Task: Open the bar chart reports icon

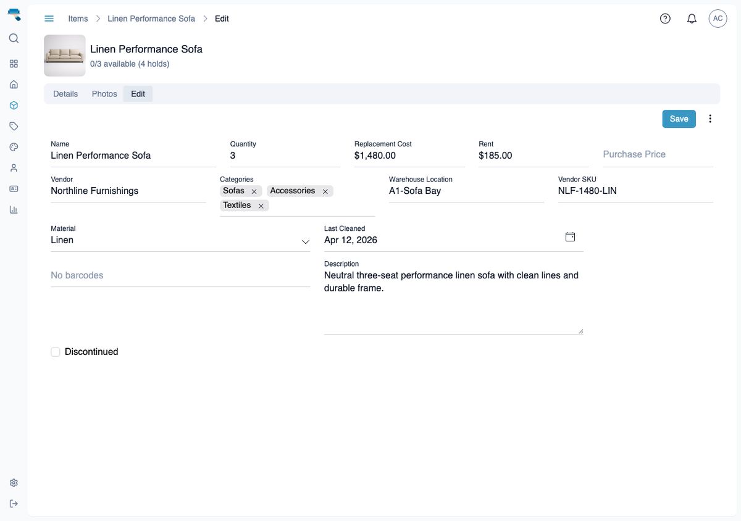Action: point(14,209)
